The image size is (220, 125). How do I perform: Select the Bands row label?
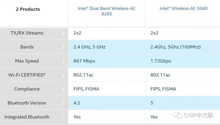(27, 47)
